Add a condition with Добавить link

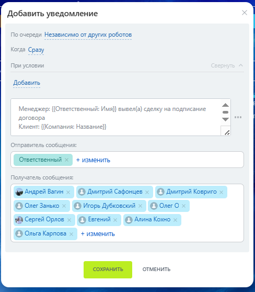coord(27,83)
